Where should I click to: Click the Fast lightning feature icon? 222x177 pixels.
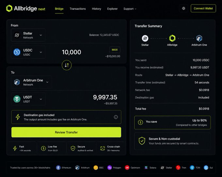15,148
